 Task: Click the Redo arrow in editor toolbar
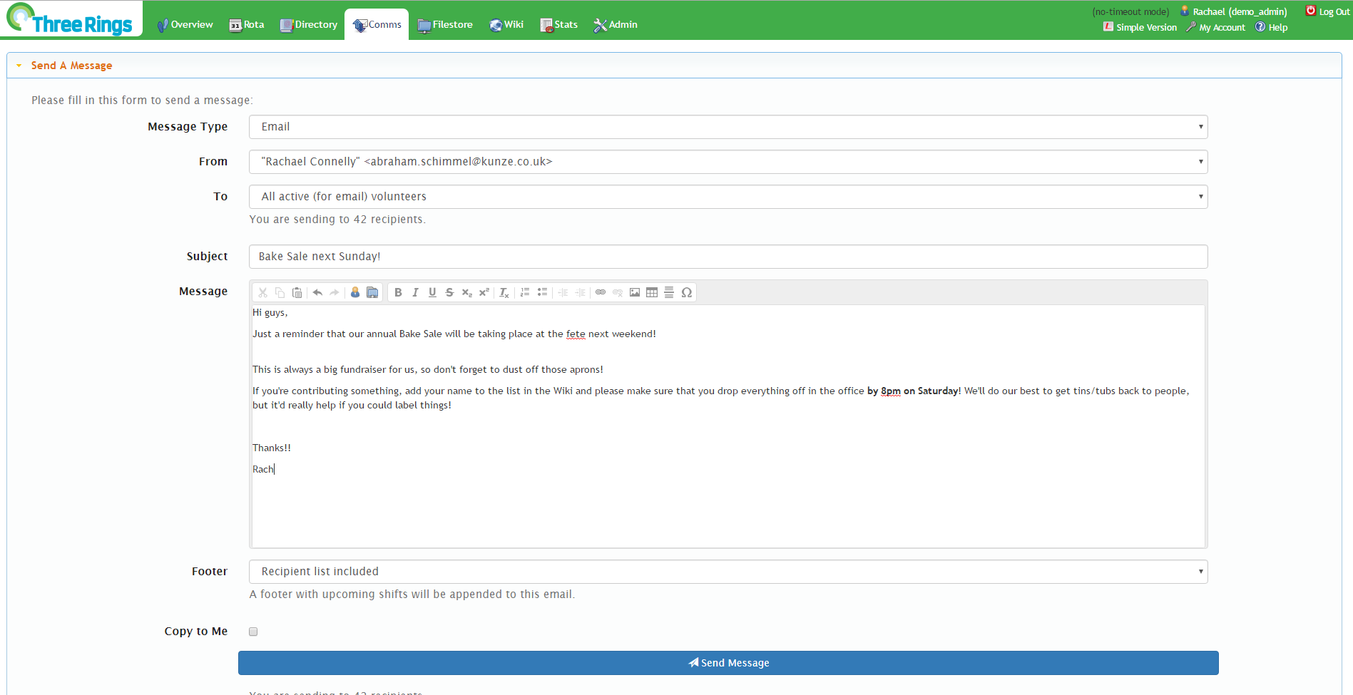point(335,292)
